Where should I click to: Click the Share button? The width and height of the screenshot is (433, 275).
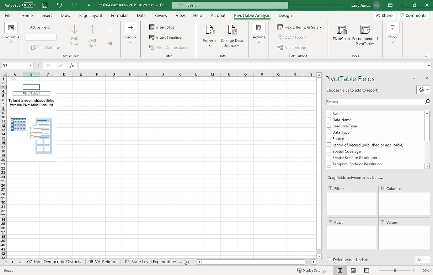384,16
